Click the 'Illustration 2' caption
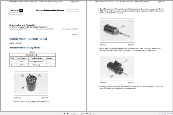This screenshot has width=173, height=115. 104,45
